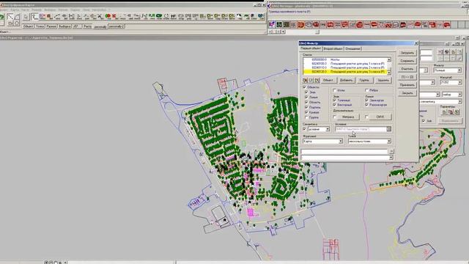The height and width of the screenshot is (264, 469).
Task: Click the first icon under Параметры
Action: tap(444, 112)
